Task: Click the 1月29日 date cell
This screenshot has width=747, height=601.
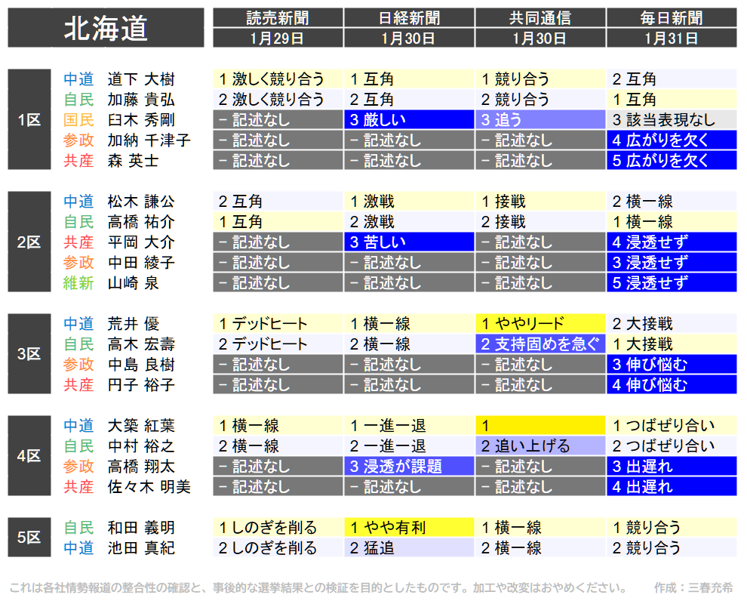Action: pyautogui.click(x=278, y=38)
